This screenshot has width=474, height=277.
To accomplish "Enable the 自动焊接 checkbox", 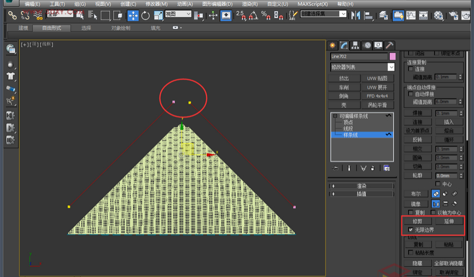I will tap(410, 94).
